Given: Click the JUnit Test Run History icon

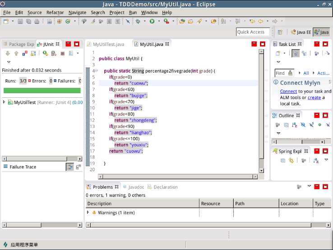Looking at the screenshot, I should [71, 53].
